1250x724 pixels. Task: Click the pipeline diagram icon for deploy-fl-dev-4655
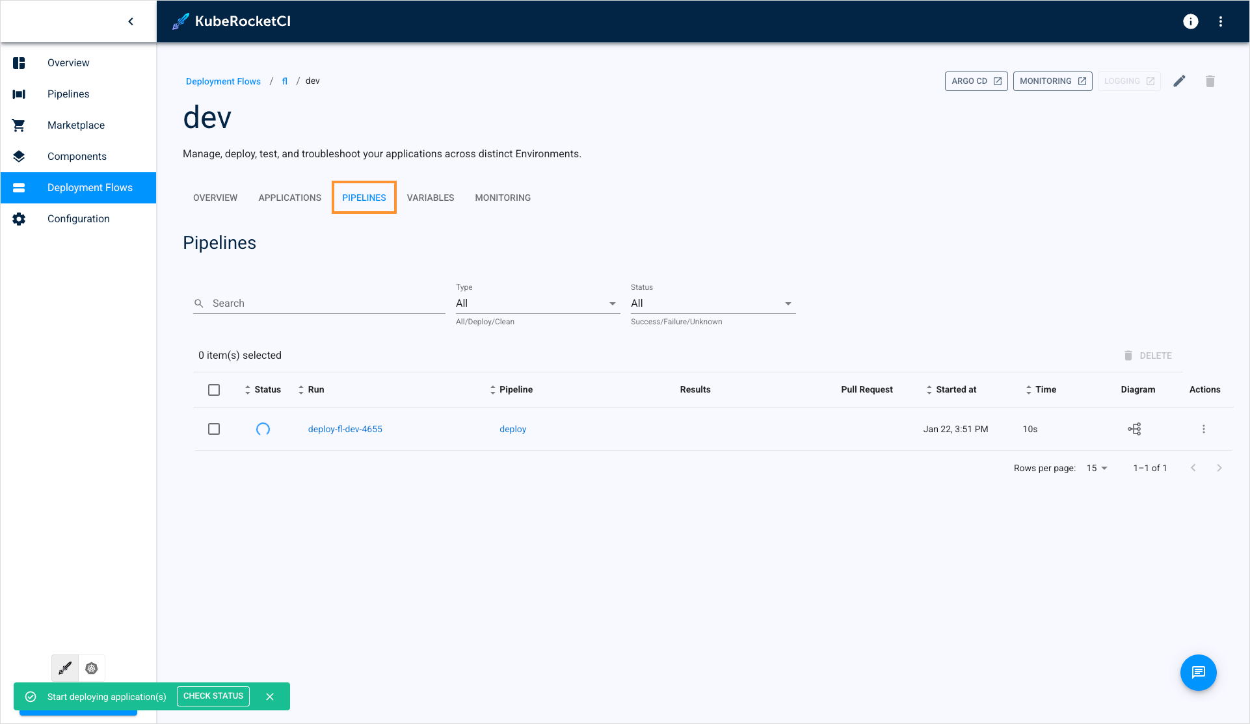pos(1134,428)
